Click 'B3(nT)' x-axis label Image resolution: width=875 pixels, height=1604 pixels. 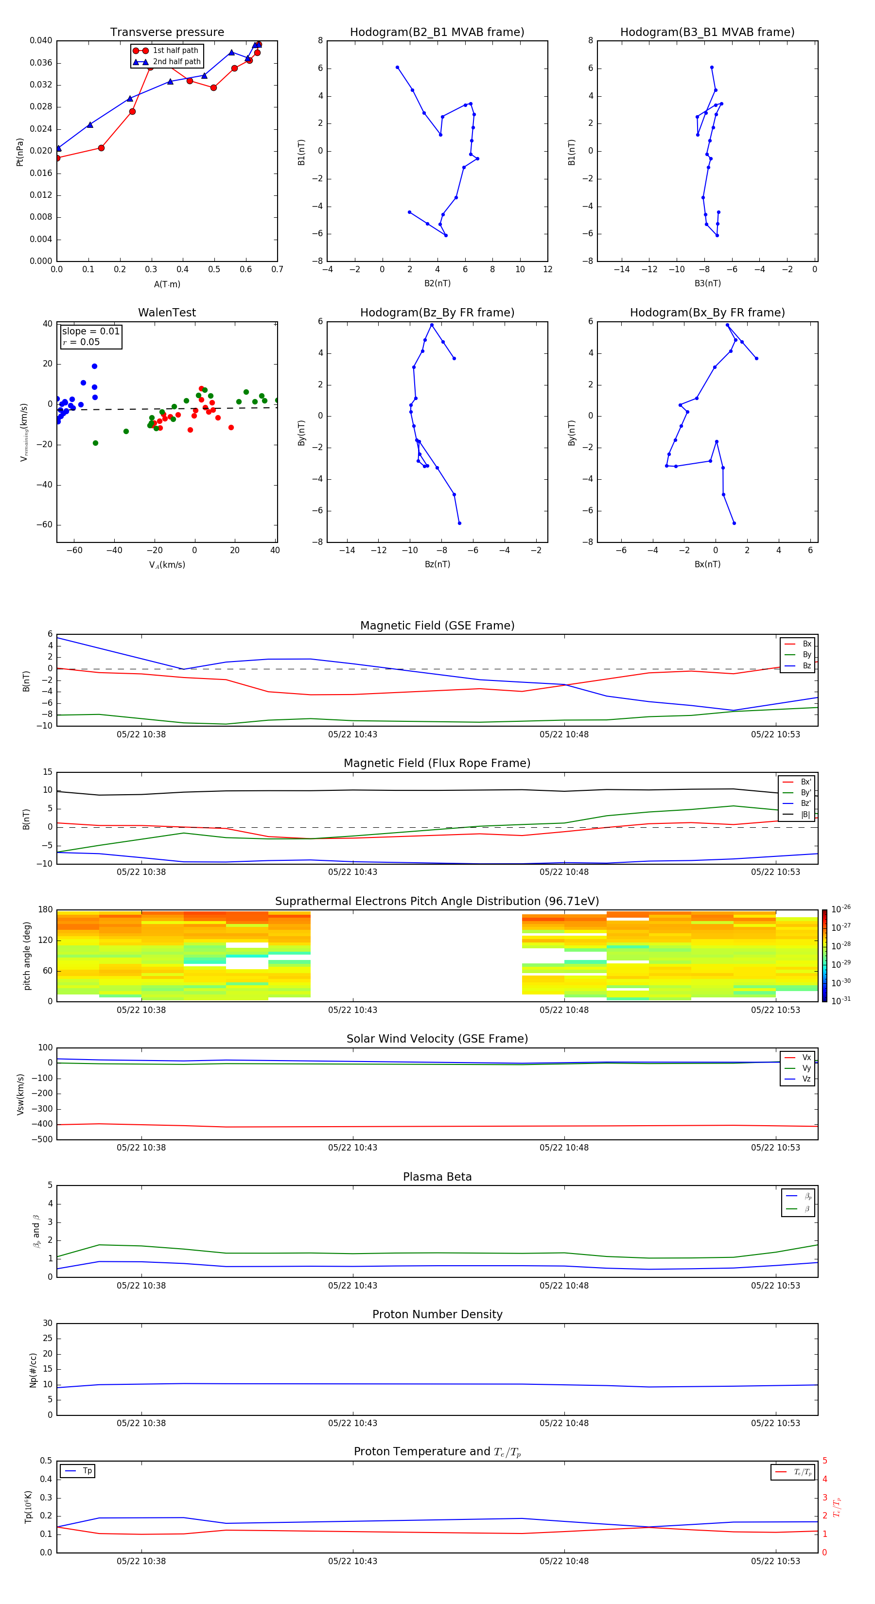(x=707, y=283)
